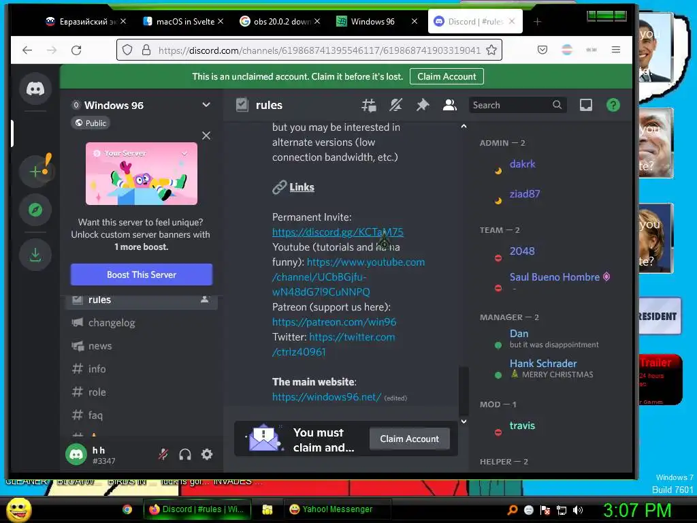697x523 pixels.
Task: Open pinned messages icon
Action: coord(422,106)
